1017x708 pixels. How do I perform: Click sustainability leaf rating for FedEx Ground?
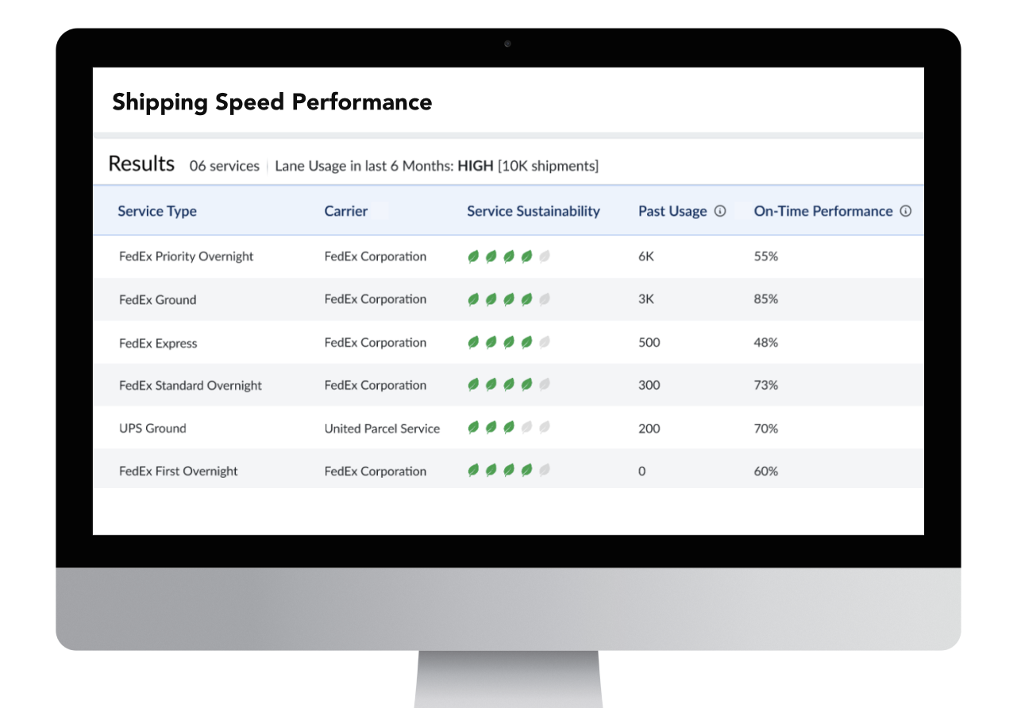click(509, 299)
